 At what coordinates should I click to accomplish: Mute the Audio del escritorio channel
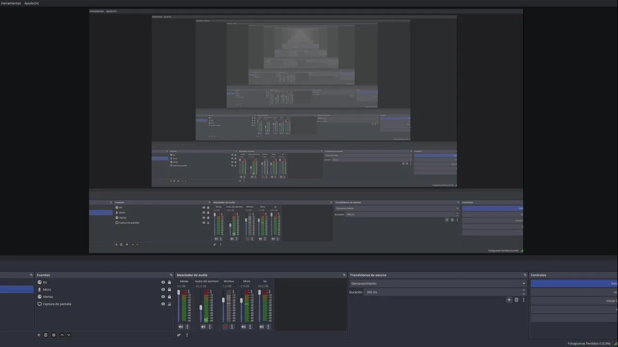tap(203, 327)
